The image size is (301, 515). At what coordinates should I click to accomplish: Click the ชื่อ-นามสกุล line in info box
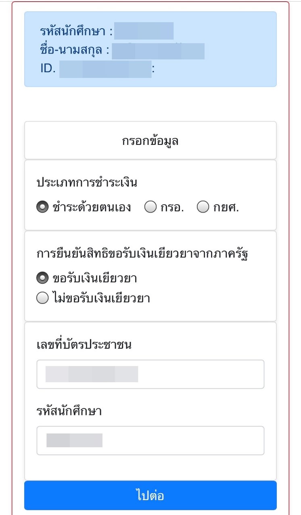[122, 50]
